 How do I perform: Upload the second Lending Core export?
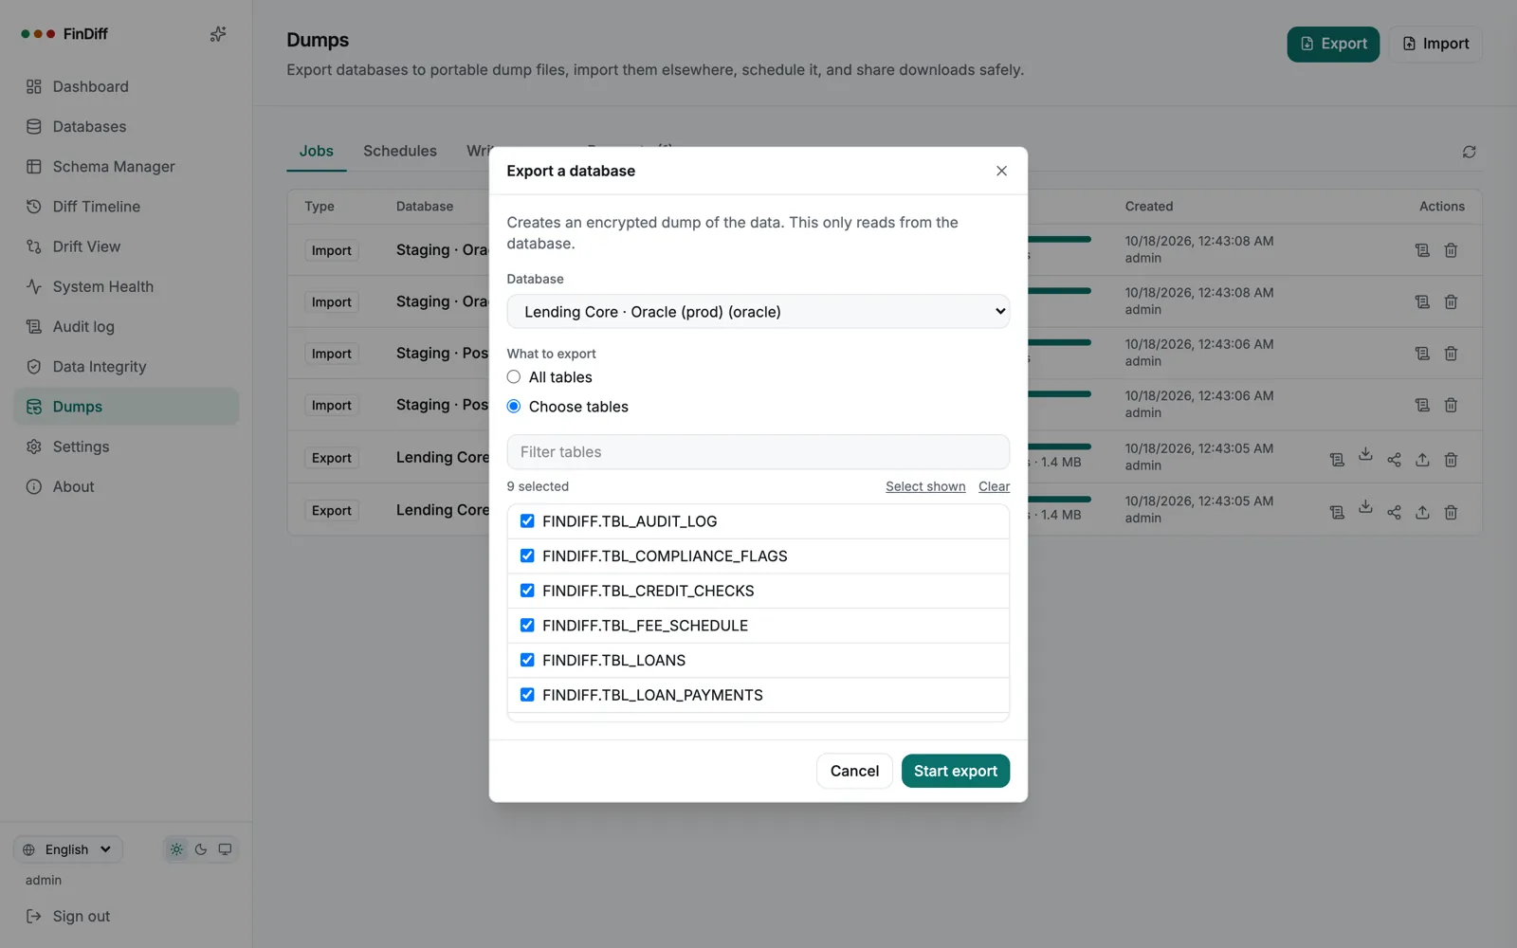(1422, 513)
